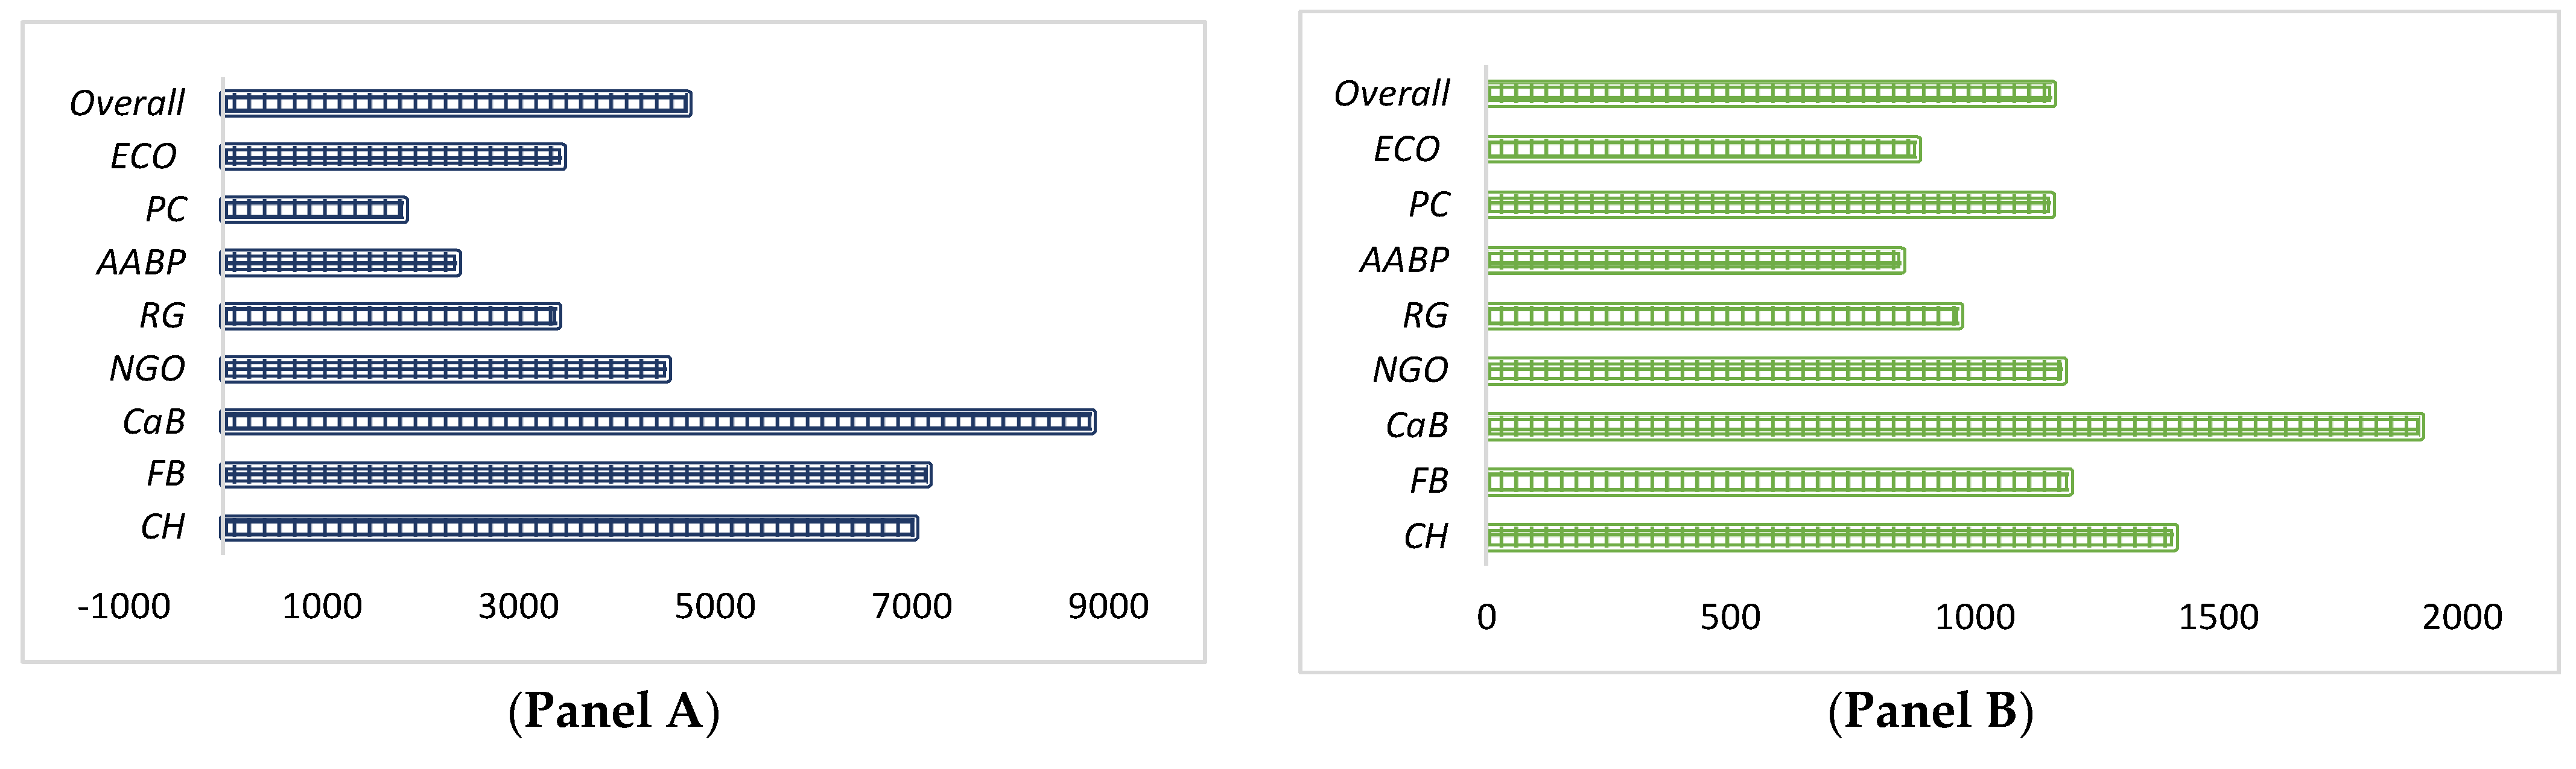
Task: Click the blue PC bar in Panel A
Action: point(314,209)
